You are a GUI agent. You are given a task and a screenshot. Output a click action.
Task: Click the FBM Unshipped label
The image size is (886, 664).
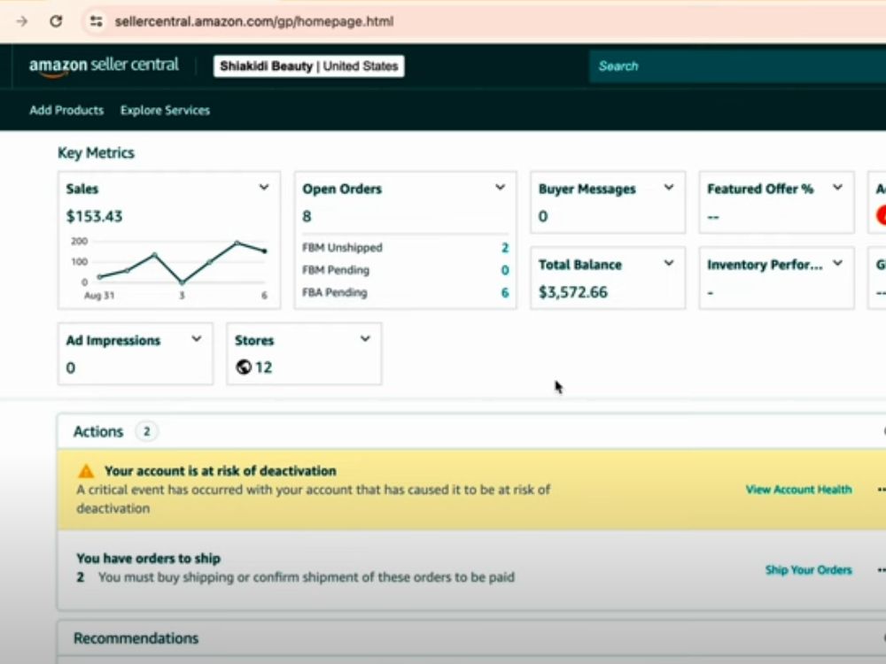pyautogui.click(x=342, y=248)
